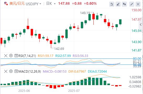Image resolution: width=143 pixels, height=94 pixels.
Task: Open the indicator line chart tool icon
Action: (x=112, y=4)
